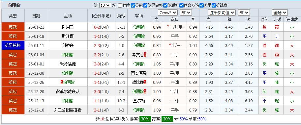Open the 南安普敦 away team link
The height and width of the screenshot is (125, 301).
139,73
